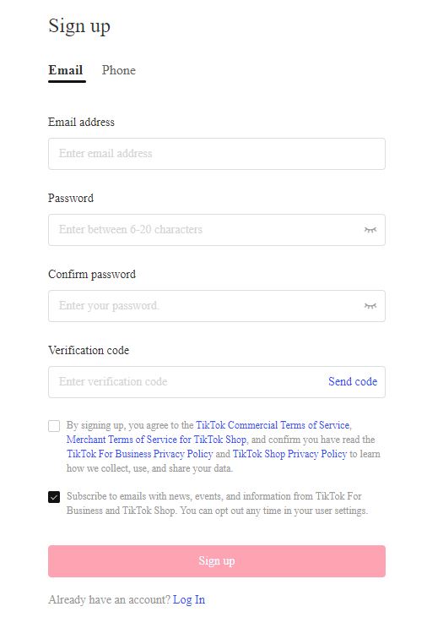Open TikTok Commercial Terms of Service link
Screen dimensions: 427x623
pyautogui.click(x=273, y=425)
